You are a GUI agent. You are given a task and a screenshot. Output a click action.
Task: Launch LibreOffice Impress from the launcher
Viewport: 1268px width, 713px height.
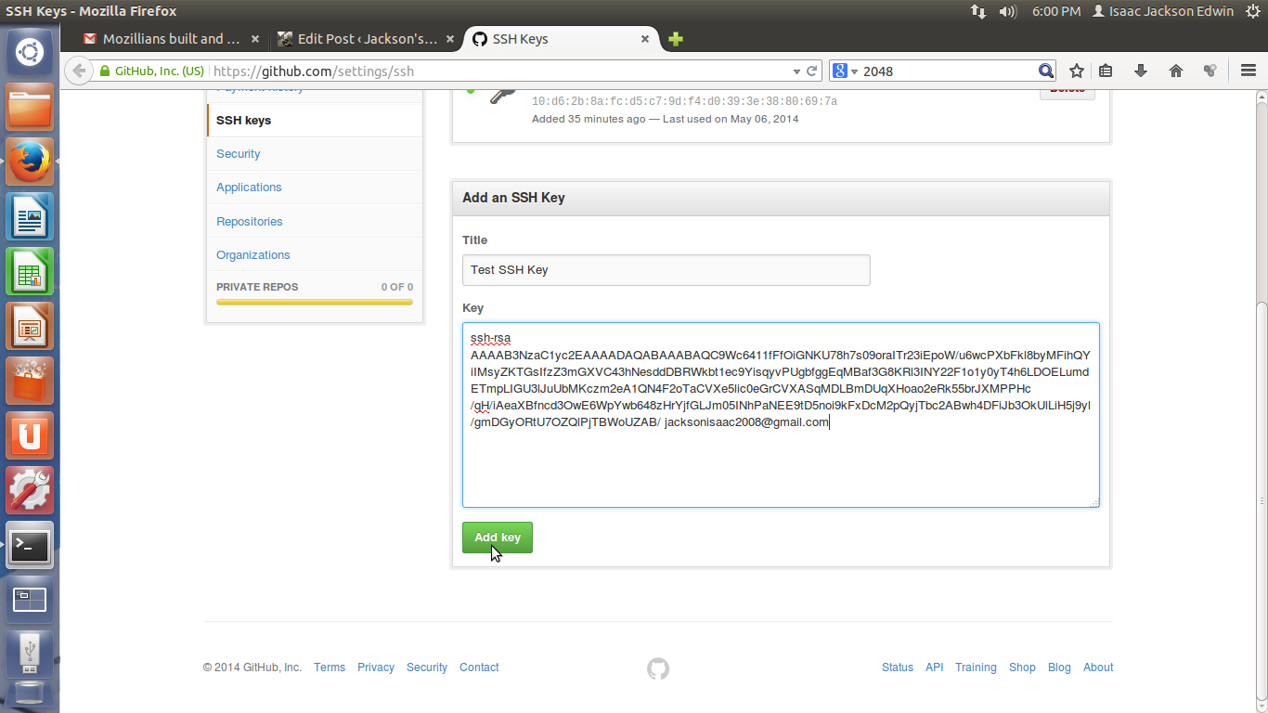point(30,326)
